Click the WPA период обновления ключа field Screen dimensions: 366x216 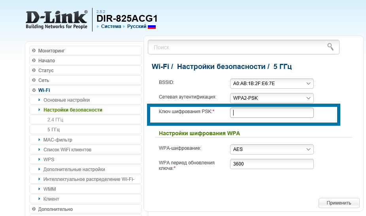[x=272, y=164]
